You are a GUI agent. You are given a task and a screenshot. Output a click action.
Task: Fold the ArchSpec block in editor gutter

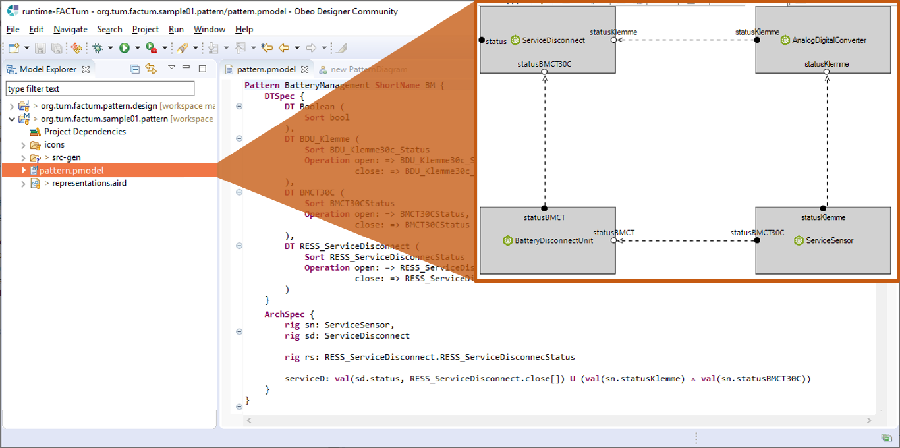239,315
